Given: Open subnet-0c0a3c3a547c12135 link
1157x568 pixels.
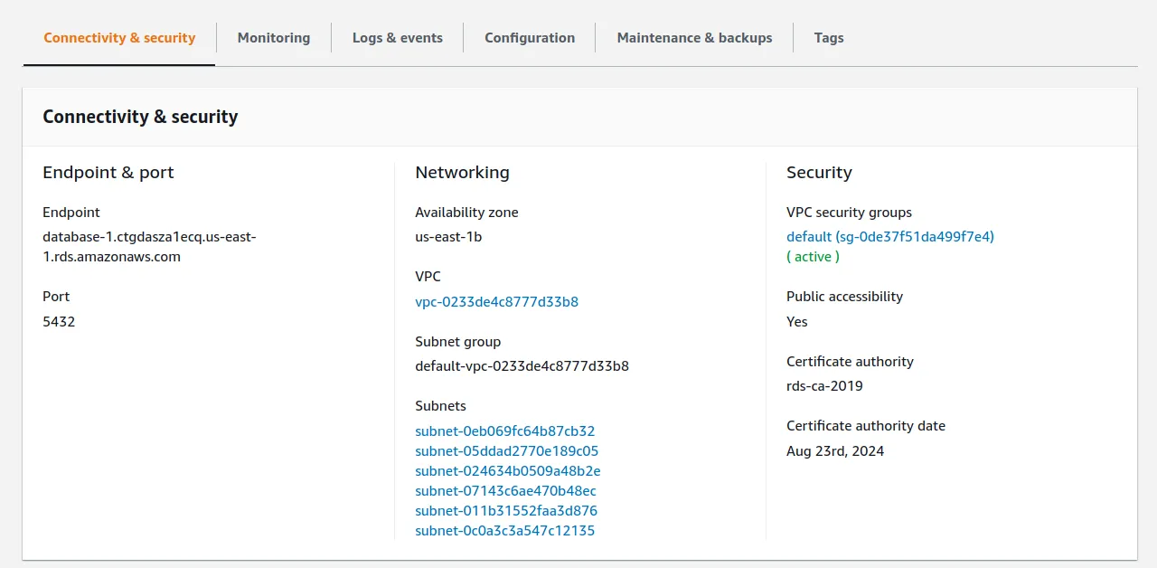Looking at the screenshot, I should pyautogui.click(x=504, y=531).
